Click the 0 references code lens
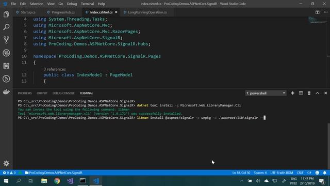This screenshot has height=186, width=330. 55,69
